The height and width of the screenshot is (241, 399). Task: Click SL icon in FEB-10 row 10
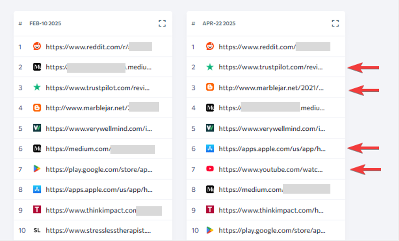[x=37, y=230]
